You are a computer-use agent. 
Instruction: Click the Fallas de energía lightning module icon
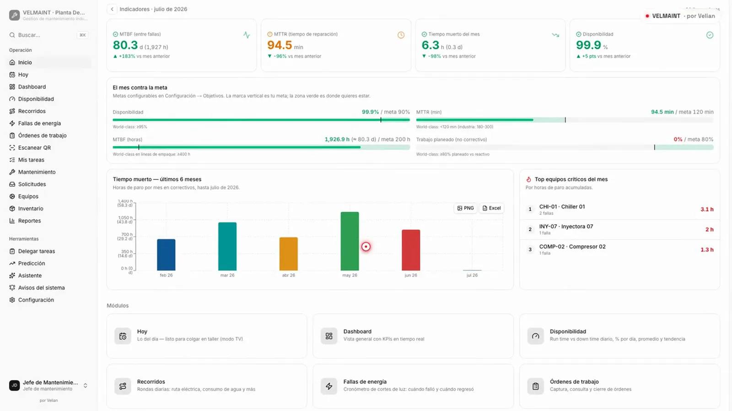click(x=329, y=386)
